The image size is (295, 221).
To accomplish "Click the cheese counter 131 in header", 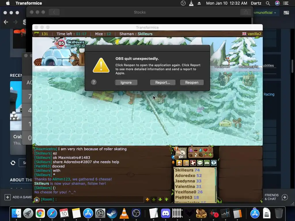I will tap(45, 34).
